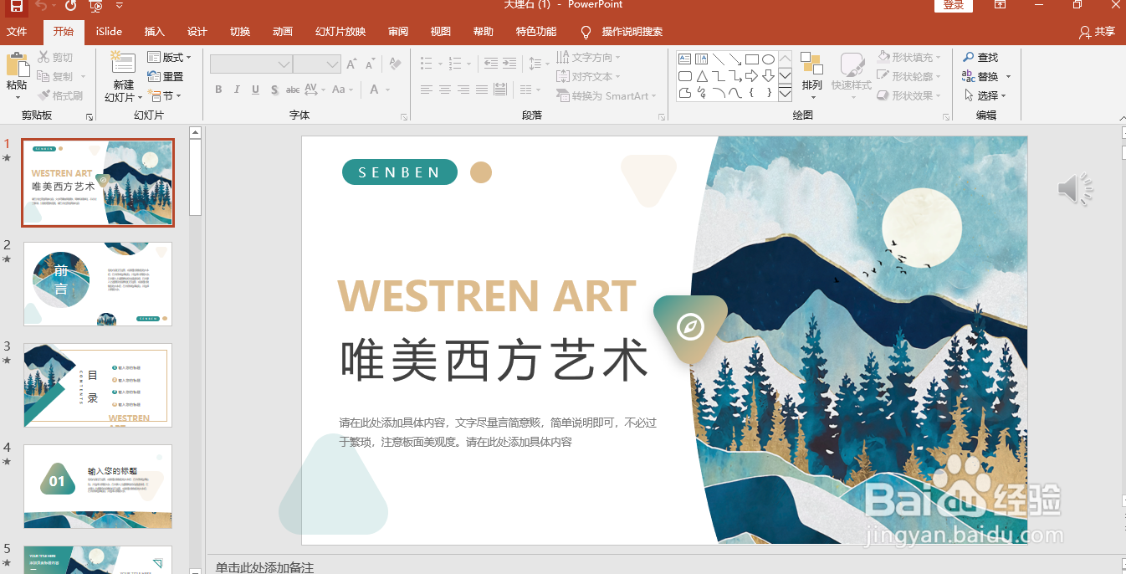Start slideshow from beginning via quick access icon

pyautogui.click(x=96, y=6)
